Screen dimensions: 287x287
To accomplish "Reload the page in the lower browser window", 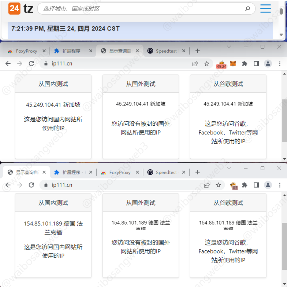I will 31,185.
